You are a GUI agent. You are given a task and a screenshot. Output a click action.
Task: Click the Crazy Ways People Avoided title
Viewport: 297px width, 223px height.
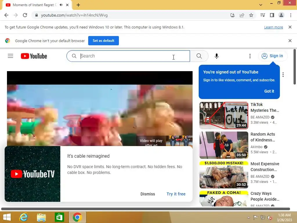pos(265,196)
